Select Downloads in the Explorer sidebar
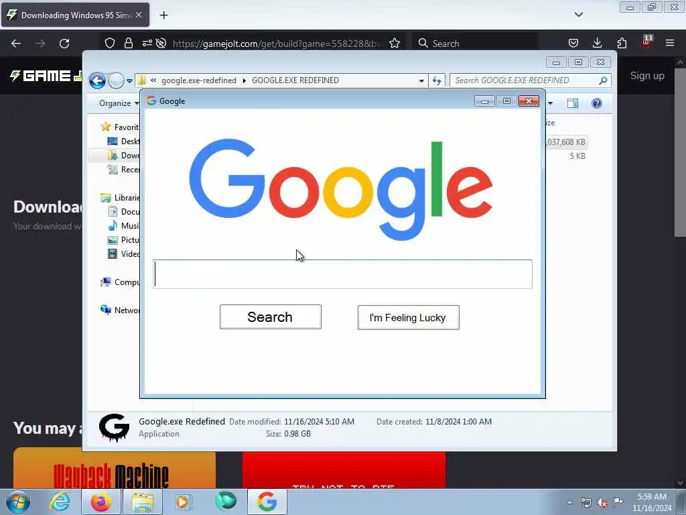This screenshot has height=515, width=686. (123, 156)
